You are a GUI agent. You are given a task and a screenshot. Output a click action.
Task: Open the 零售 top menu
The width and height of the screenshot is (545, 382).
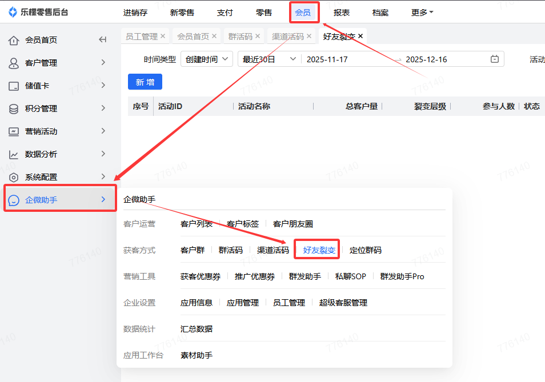coord(263,13)
